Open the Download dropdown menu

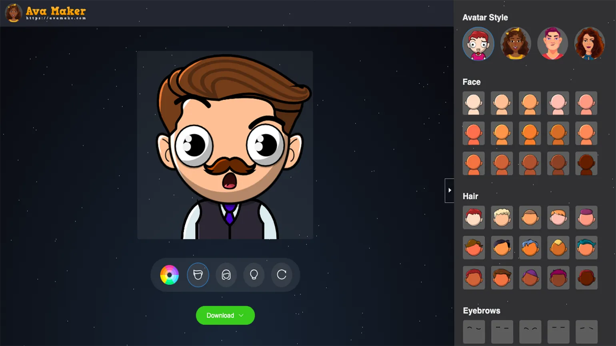pos(225,315)
